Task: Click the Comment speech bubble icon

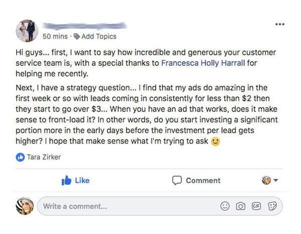Action: (177, 180)
